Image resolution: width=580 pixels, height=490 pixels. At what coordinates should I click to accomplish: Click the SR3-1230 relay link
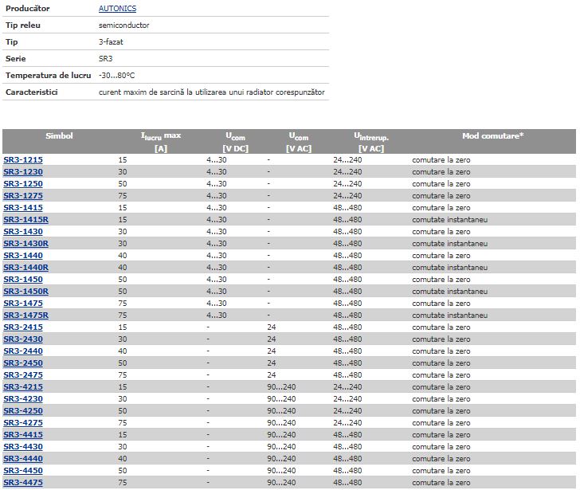pos(23,172)
